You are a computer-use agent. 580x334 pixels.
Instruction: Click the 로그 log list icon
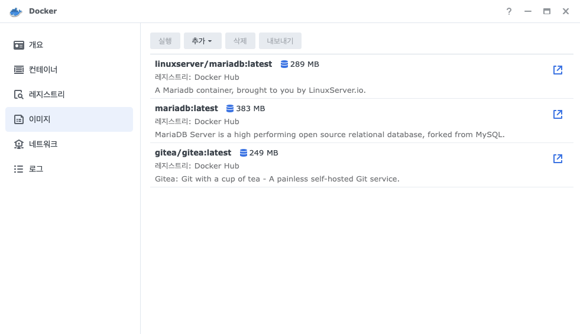pos(19,169)
